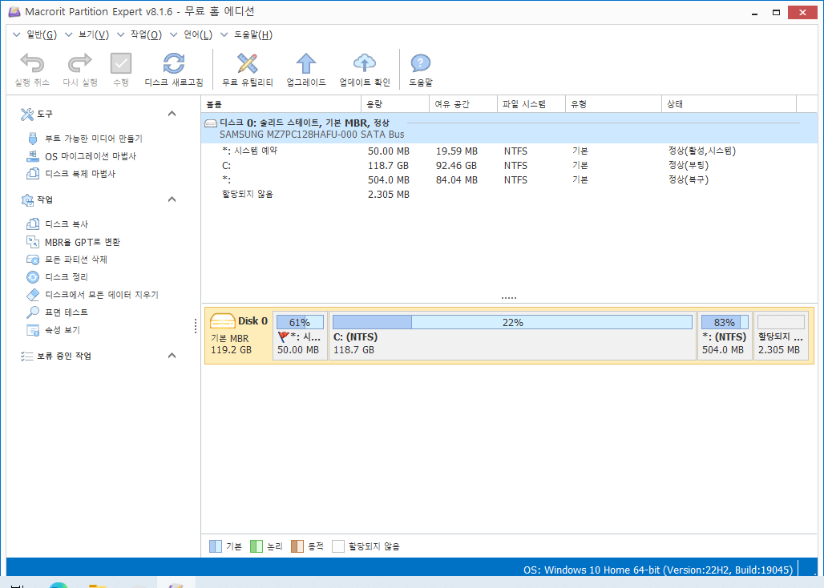The image size is (824, 588).
Task: Choose 디스크 복사 operation
Action: (x=67, y=224)
